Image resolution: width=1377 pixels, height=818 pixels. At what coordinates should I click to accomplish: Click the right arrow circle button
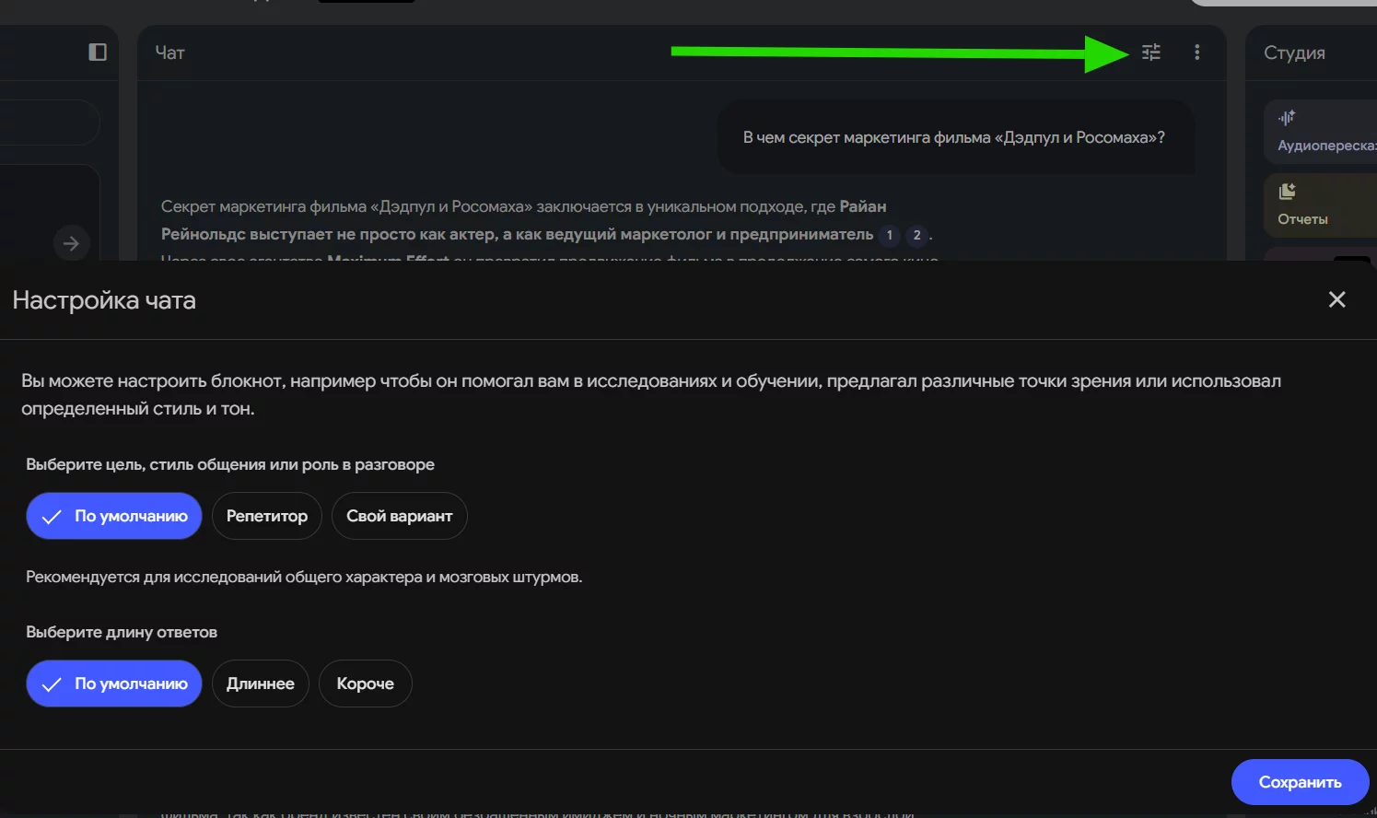coord(72,243)
